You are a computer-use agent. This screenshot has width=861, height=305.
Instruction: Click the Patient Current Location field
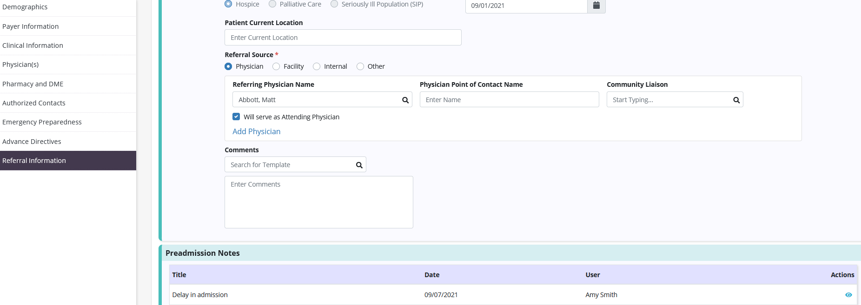click(343, 38)
